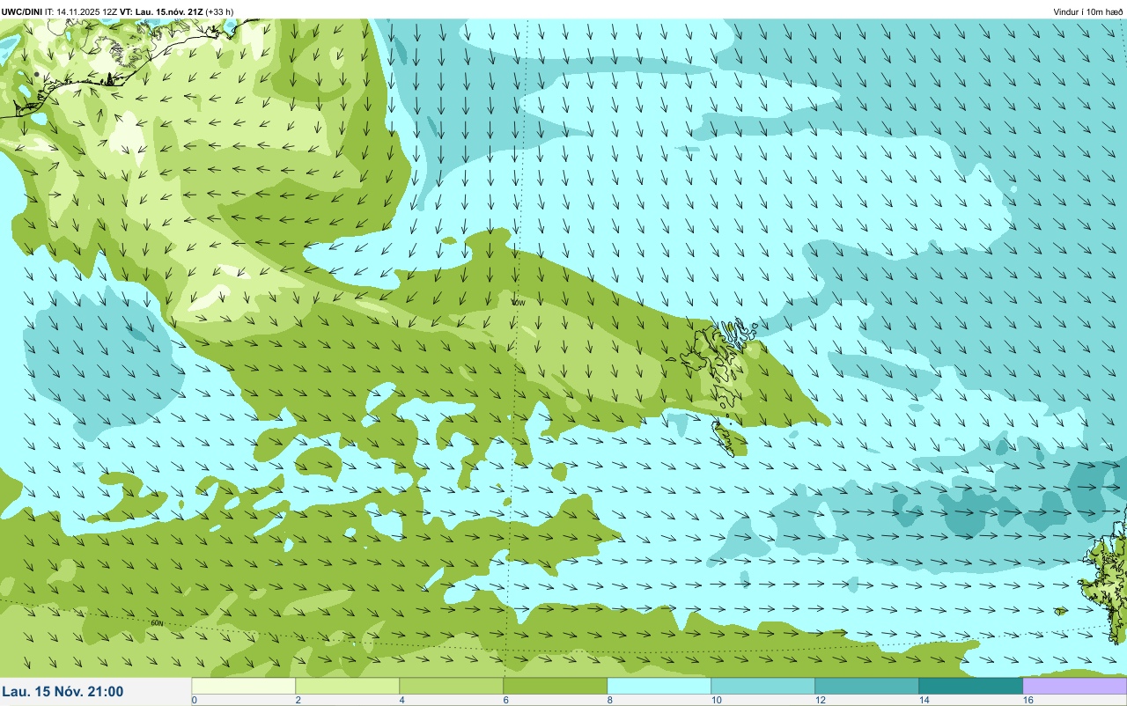Image resolution: width=1127 pixels, height=706 pixels.
Task: Click the Faroe Islands main outline on the map
Action: pyautogui.click(x=718, y=361)
